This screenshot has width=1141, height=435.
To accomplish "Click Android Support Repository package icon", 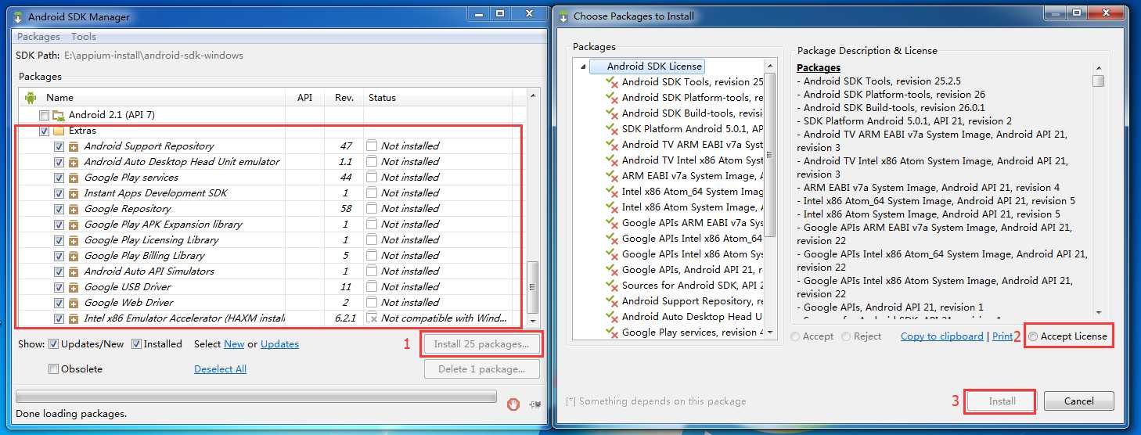I will pyautogui.click(x=74, y=146).
